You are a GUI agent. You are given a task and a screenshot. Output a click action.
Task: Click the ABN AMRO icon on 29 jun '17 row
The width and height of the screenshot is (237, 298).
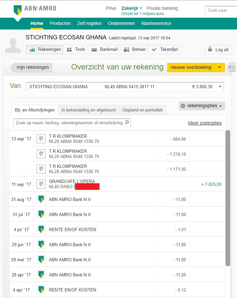(x=41, y=245)
